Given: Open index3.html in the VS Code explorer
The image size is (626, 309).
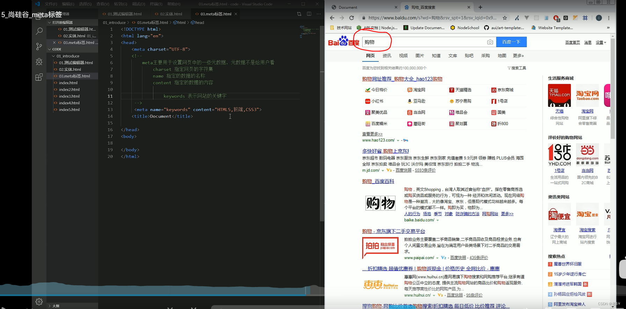Looking at the screenshot, I should tap(69, 96).
